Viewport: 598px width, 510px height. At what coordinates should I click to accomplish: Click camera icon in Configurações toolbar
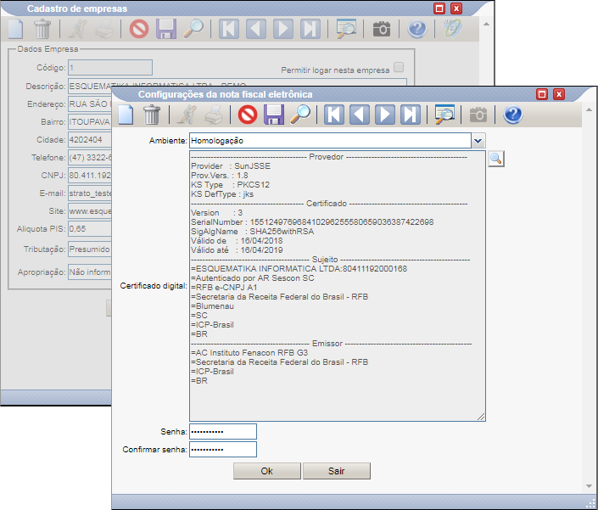click(x=478, y=115)
